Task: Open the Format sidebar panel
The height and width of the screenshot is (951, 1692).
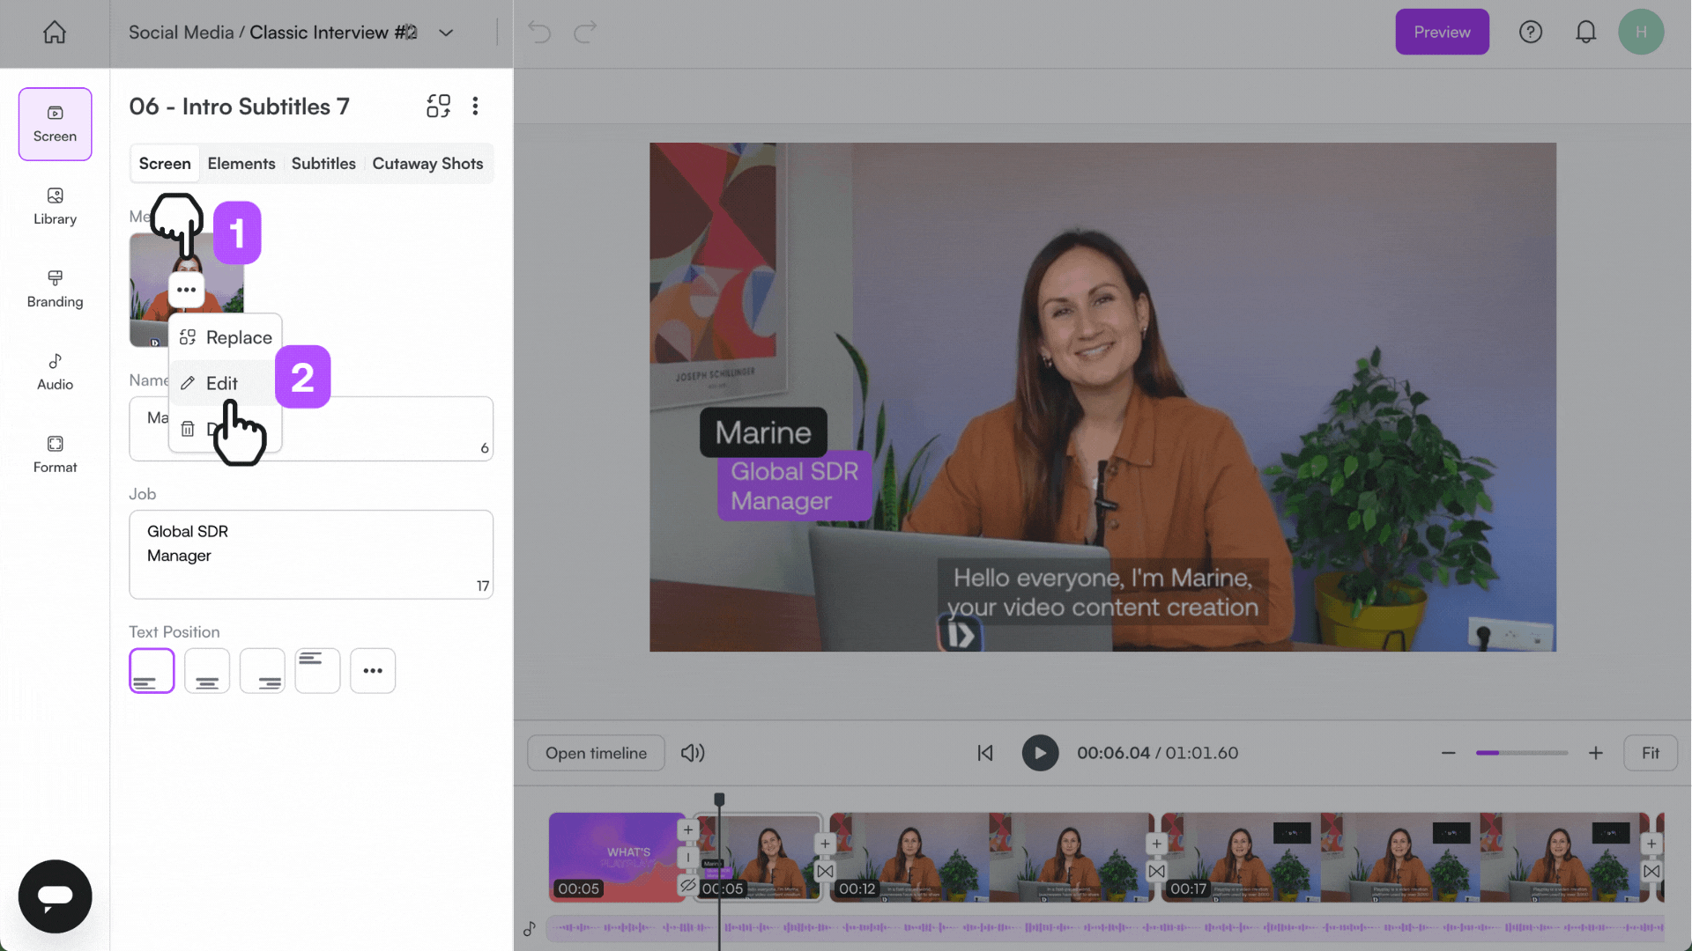Action: coord(55,454)
